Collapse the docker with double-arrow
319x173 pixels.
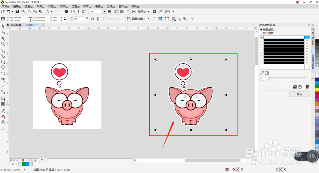[309, 25]
